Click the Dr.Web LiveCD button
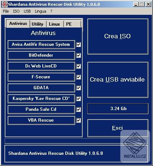 pos(41,66)
